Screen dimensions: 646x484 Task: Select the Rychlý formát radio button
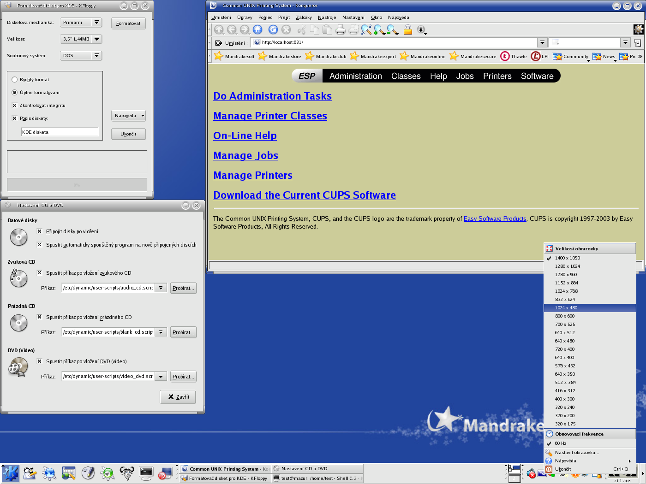click(15, 80)
